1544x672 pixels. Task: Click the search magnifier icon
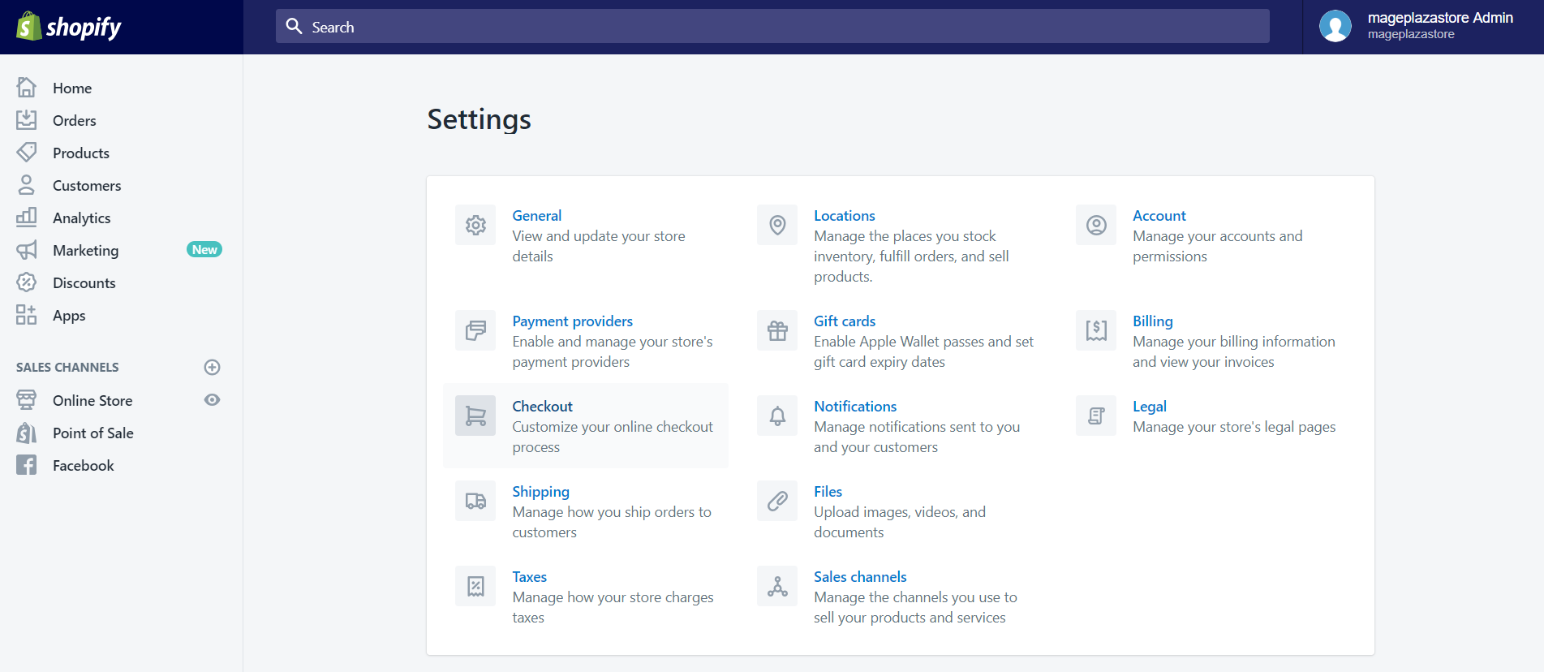(294, 26)
